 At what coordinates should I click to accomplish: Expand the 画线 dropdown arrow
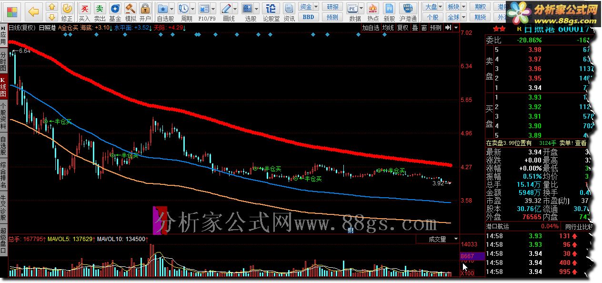point(235,9)
